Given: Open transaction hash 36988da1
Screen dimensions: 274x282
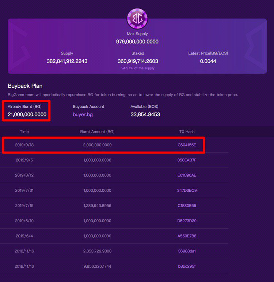Looking at the screenshot, I should coord(187,251).
